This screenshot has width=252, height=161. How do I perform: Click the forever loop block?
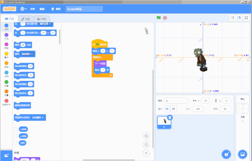[x=102, y=57]
